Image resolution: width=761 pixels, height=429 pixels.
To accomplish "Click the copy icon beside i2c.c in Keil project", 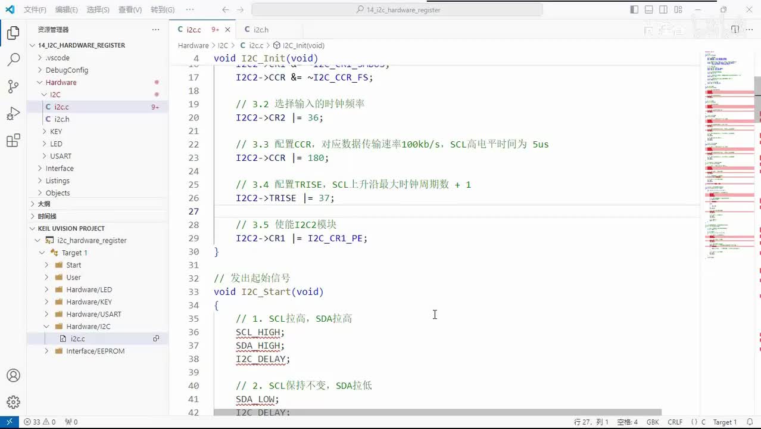I will click(x=156, y=338).
